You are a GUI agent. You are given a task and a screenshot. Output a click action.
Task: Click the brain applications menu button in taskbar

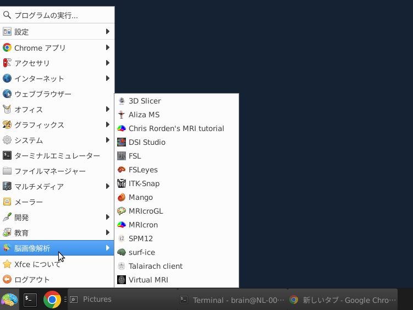click(x=9, y=300)
